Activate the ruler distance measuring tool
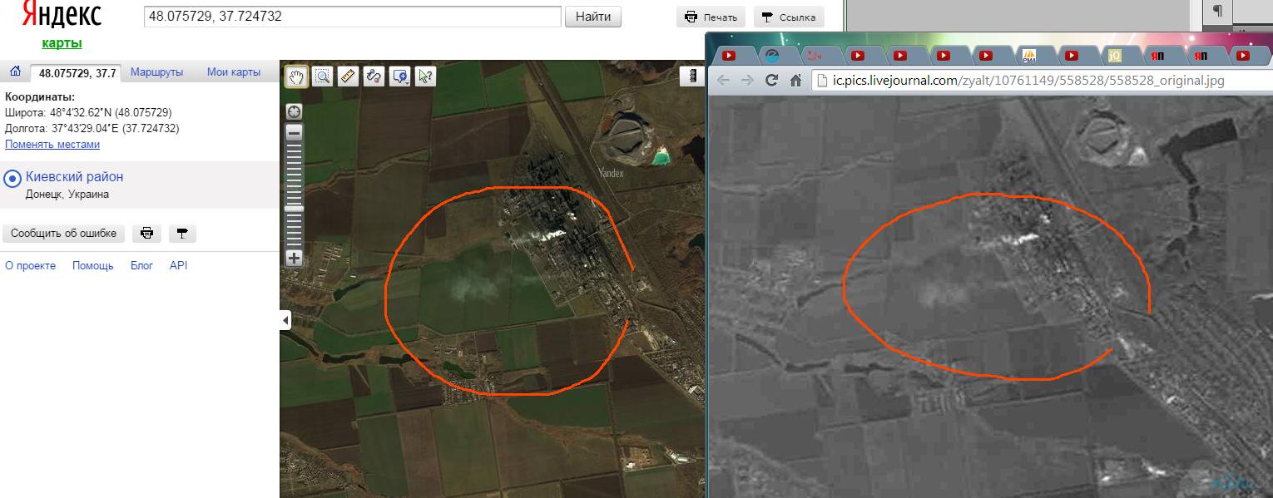The width and height of the screenshot is (1273, 498). tap(348, 76)
